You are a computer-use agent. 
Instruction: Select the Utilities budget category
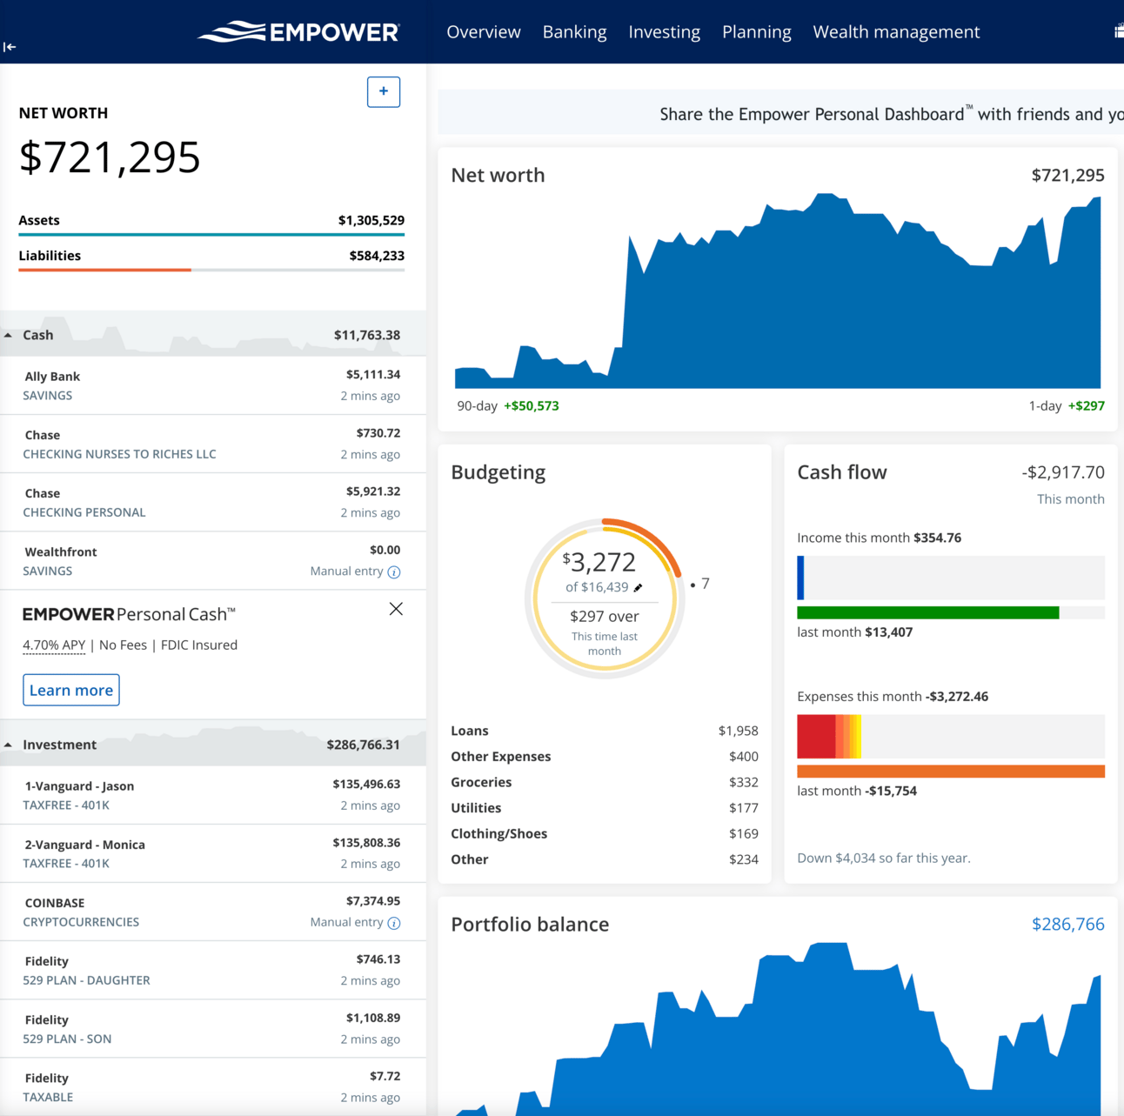(x=605, y=808)
